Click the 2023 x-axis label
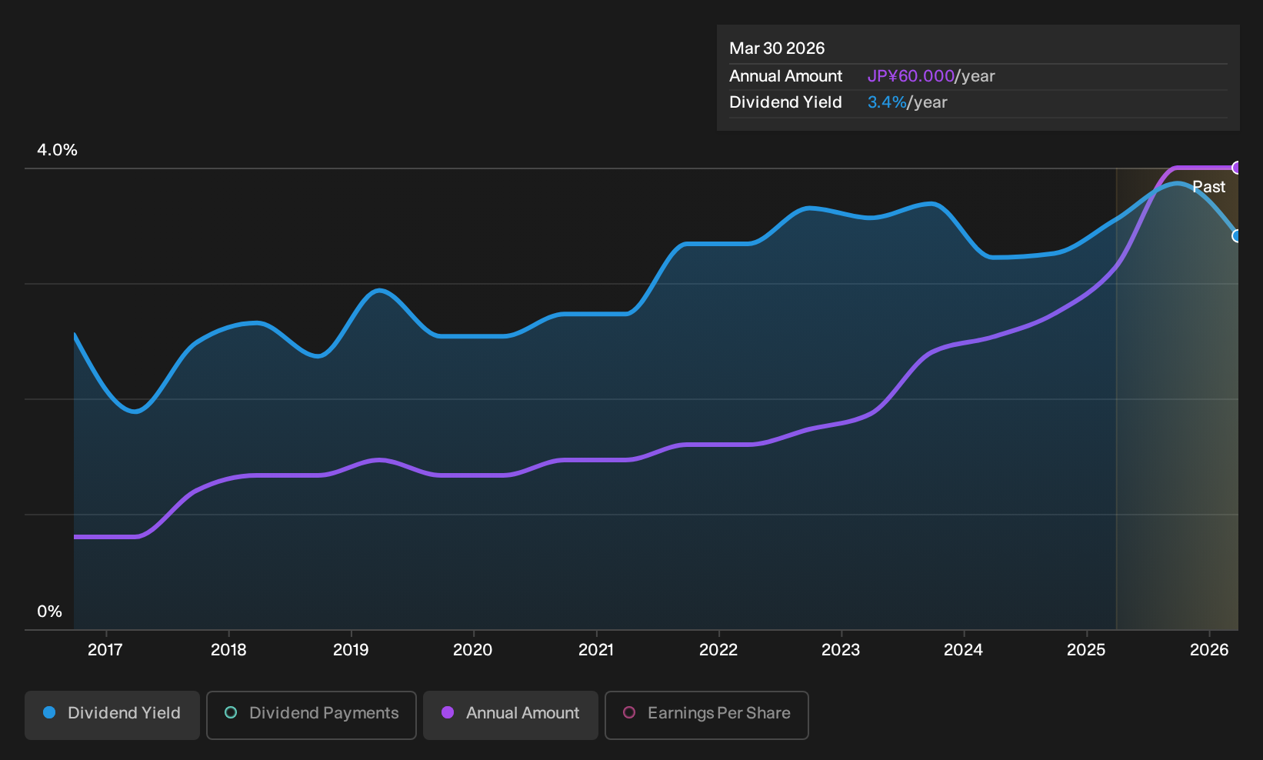1263x760 pixels. pyautogui.click(x=841, y=650)
